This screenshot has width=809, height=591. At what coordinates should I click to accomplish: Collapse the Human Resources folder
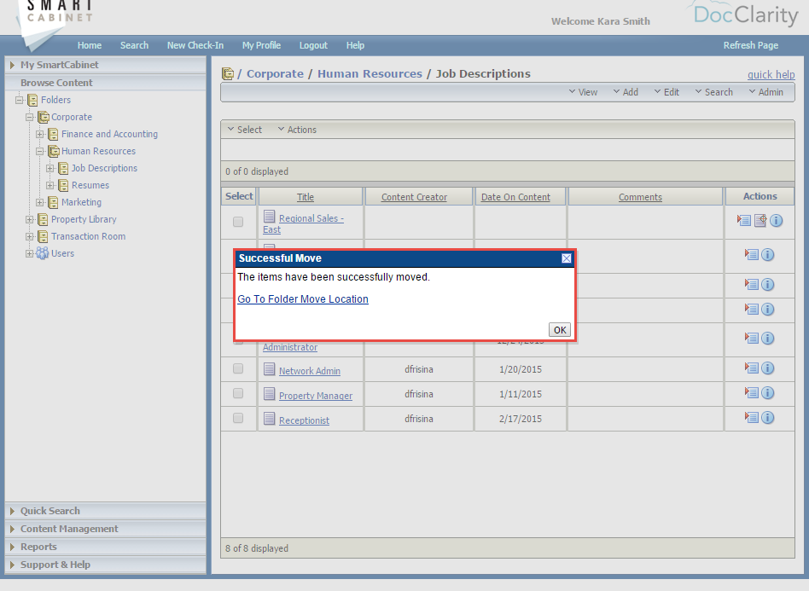tap(39, 151)
